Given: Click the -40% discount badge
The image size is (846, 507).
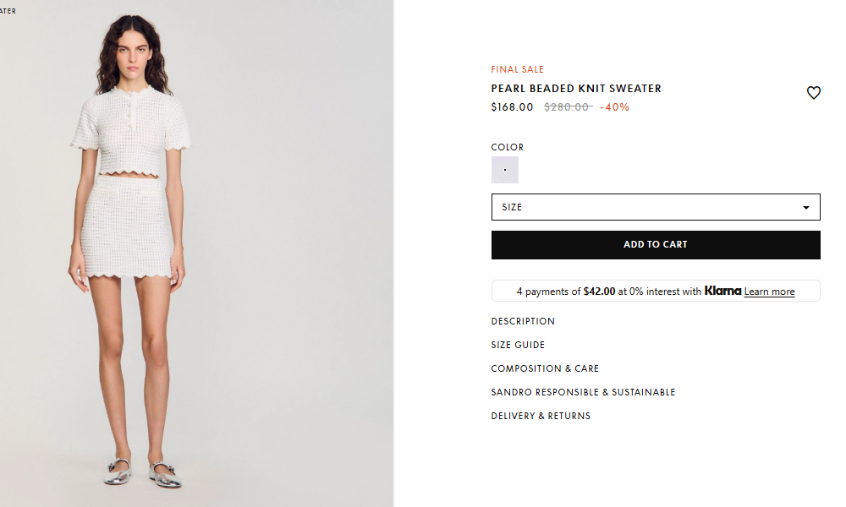Looking at the screenshot, I should [614, 107].
